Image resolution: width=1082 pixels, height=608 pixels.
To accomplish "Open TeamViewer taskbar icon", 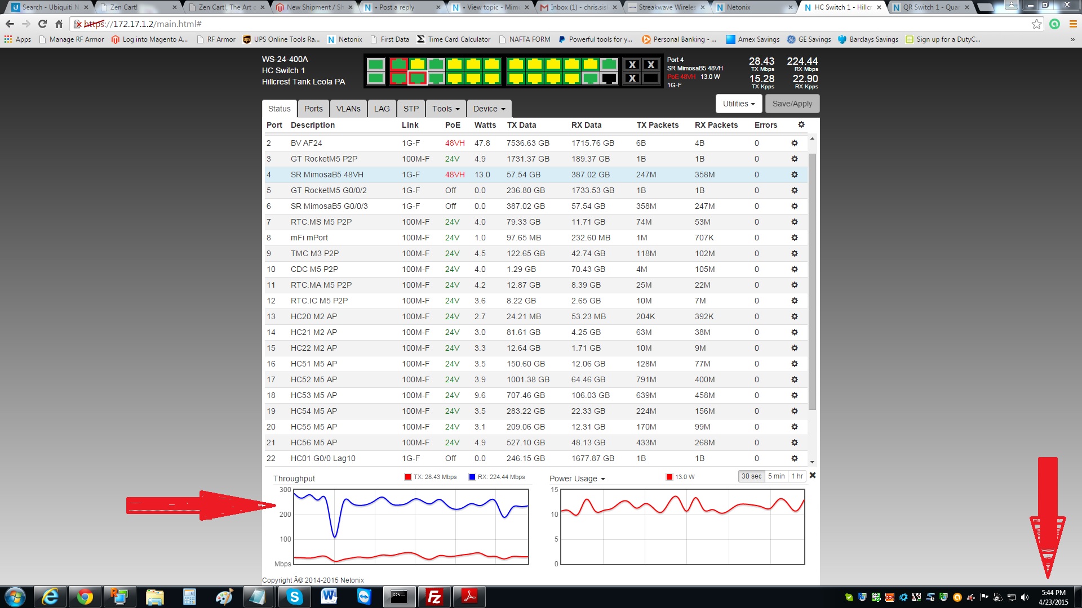I will coord(364,596).
